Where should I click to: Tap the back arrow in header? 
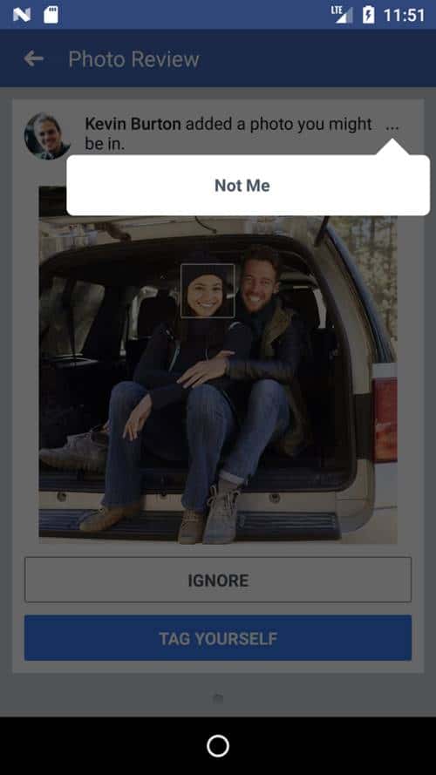click(34, 59)
